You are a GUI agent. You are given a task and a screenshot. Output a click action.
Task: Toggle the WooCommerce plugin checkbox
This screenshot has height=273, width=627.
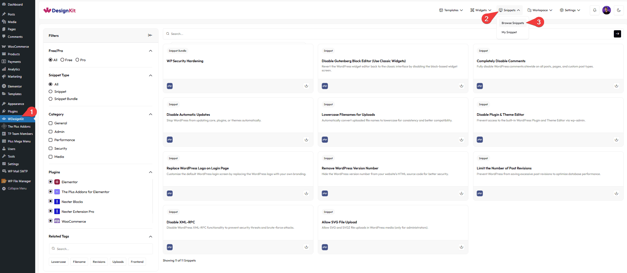click(x=51, y=221)
